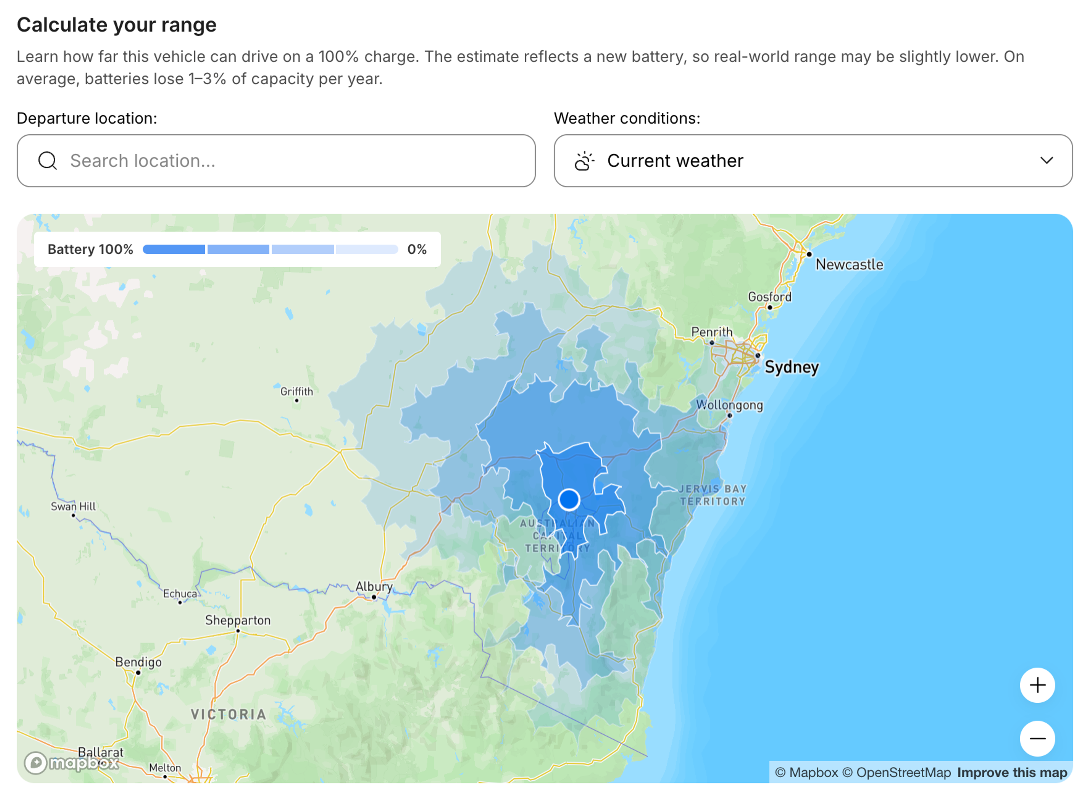Open the Mapbox attribution link
This screenshot has width=1089, height=794.
click(807, 773)
